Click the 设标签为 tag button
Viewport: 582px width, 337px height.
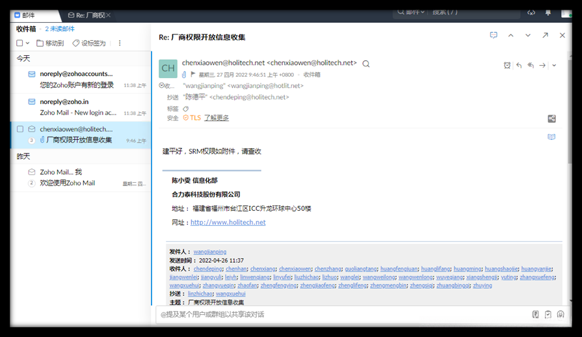[x=89, y=43]
